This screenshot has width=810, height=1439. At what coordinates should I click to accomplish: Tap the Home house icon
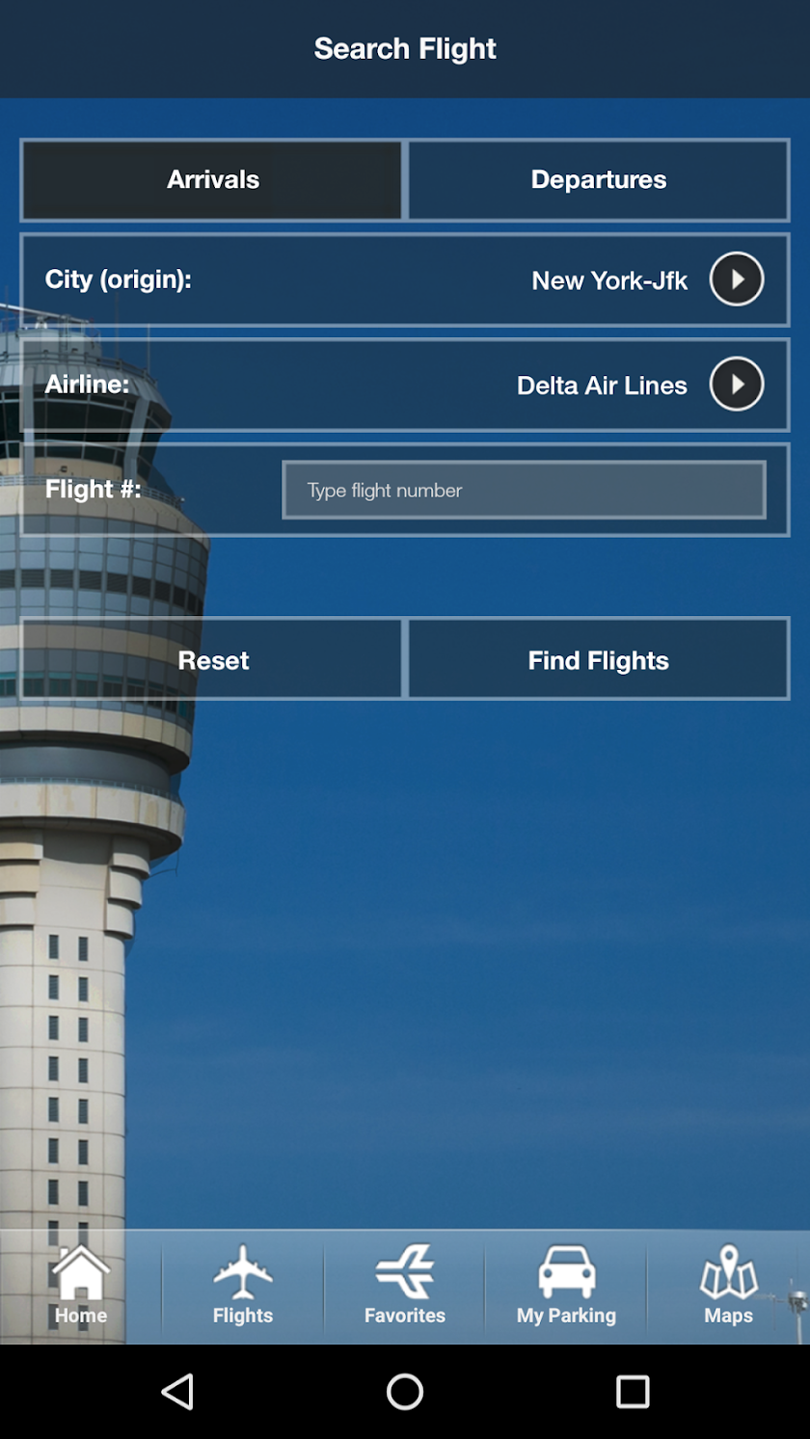pos(81,1272)
